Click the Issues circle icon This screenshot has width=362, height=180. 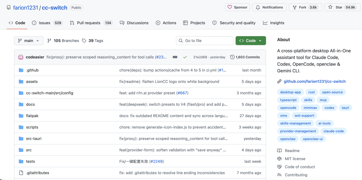(x=34, y=23)
